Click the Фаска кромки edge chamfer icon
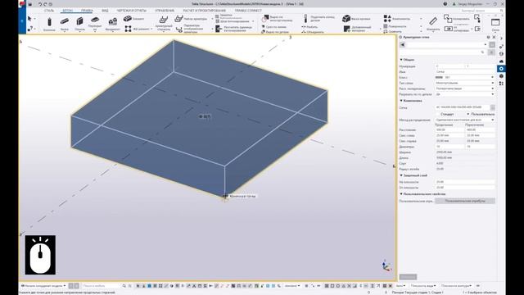Screen dimensions: 524x295 (346, 19)
